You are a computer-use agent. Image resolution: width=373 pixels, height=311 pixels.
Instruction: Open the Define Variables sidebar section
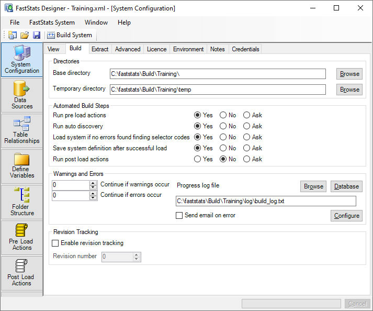tap(22, 166)
